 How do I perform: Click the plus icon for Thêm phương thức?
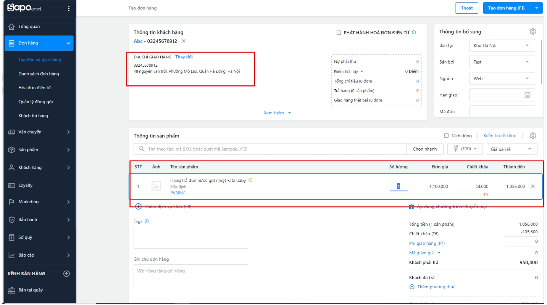coord(412,287)
